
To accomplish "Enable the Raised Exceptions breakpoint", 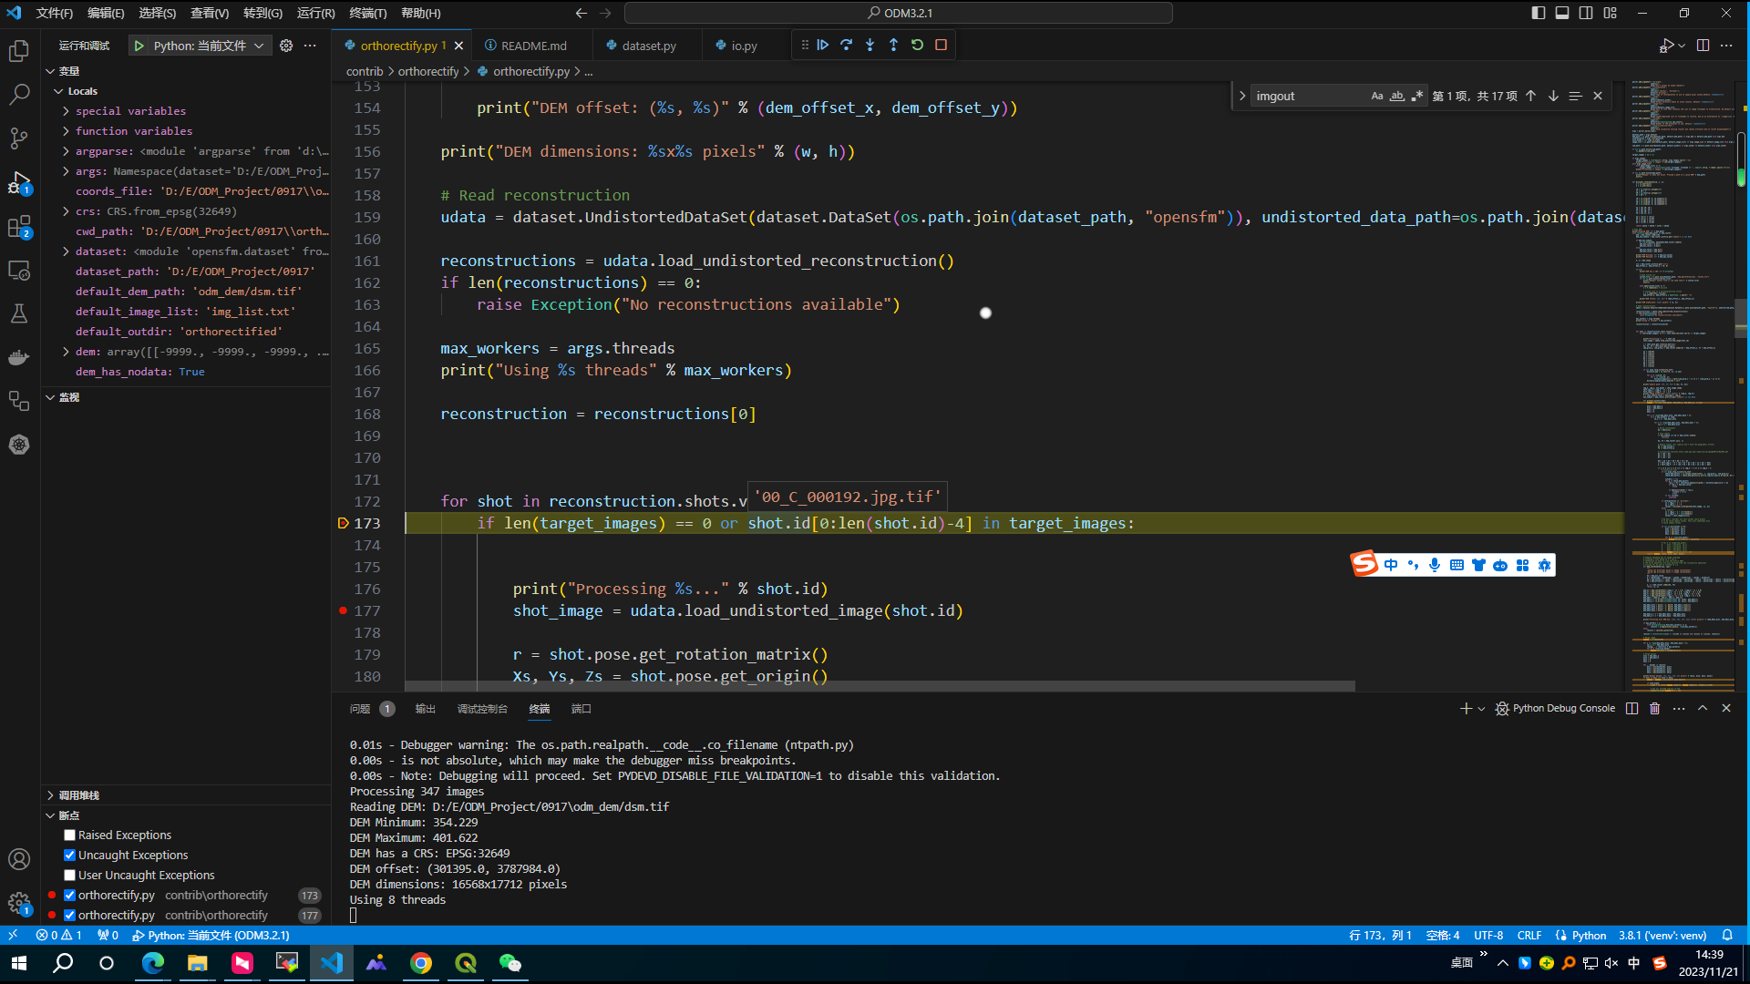I will 69,834.
